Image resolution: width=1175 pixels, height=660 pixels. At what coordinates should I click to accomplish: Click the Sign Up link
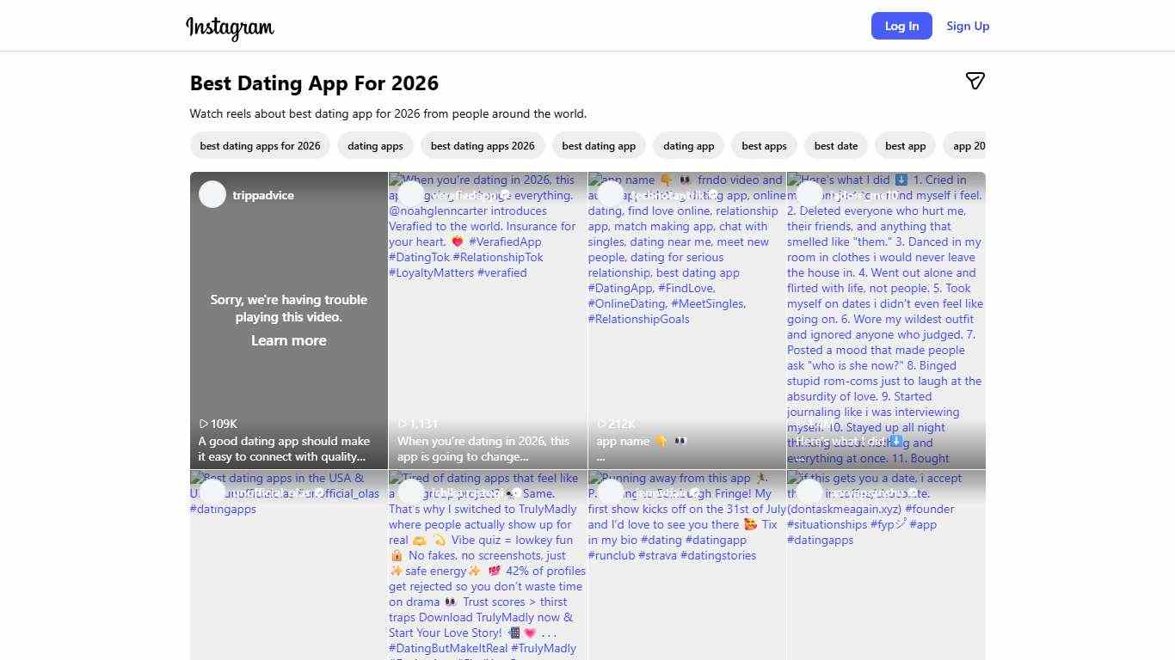(x=967, y=26)
